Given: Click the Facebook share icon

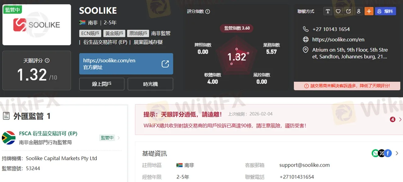Looking at the screenshot, I should click(x=388, y=153).
